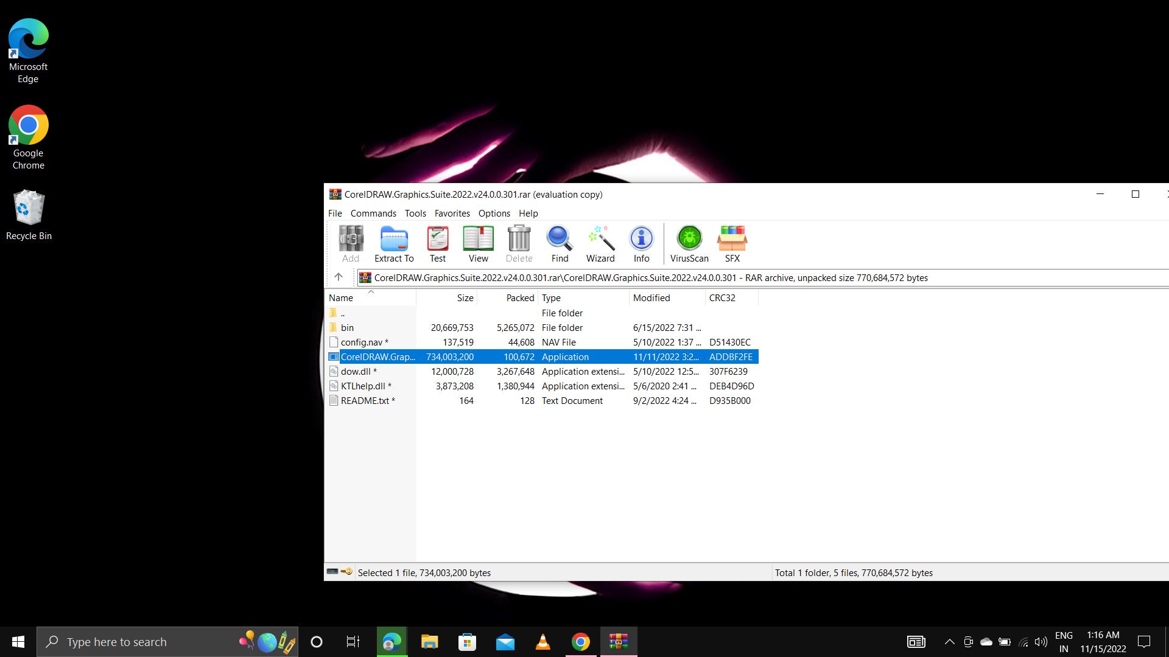Run VirusScan on the archive
1169x657 pixels.
coord(689,244)
